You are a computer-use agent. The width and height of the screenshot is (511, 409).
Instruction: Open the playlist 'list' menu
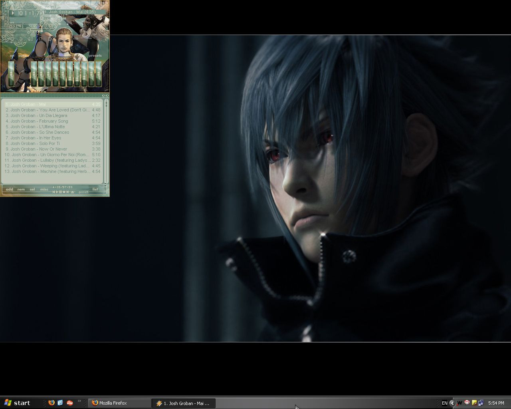(x=95, y=189)
